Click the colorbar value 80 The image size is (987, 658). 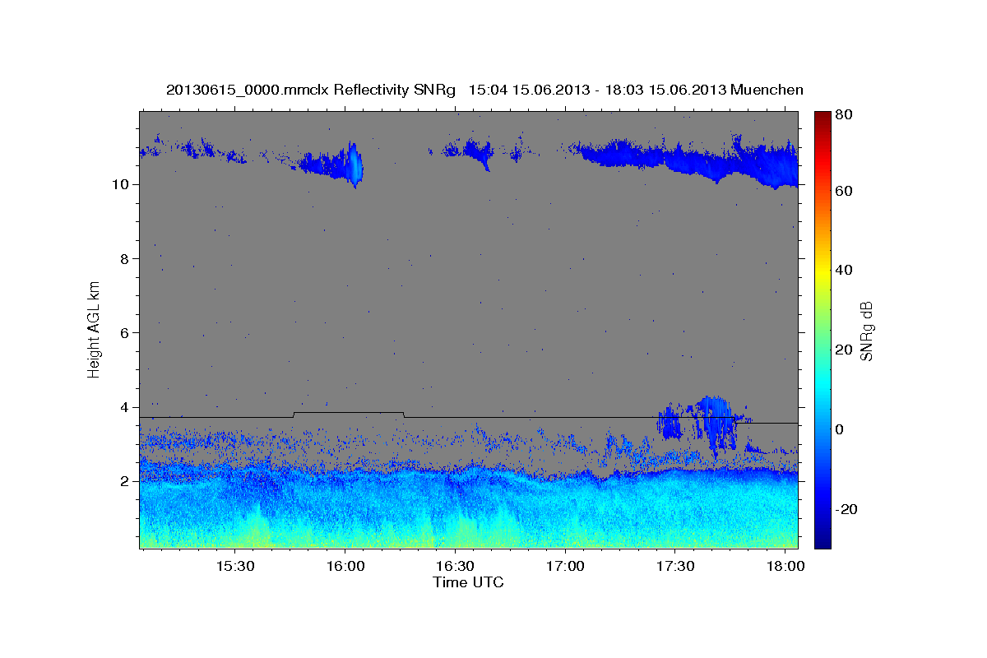pos(844,115)
